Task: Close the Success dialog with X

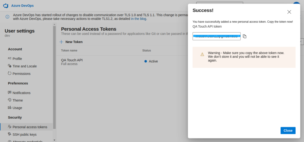Action: coord(289,12)
